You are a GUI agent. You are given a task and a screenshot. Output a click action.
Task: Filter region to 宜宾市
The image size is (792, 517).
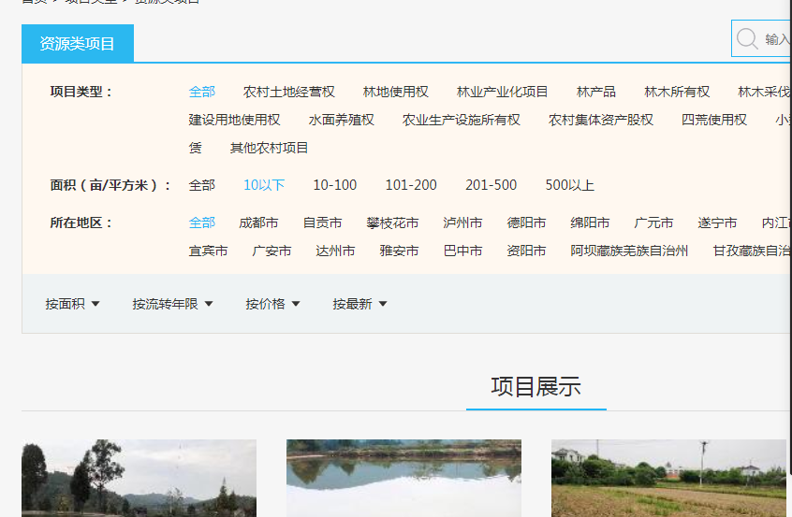pyautogui.click(x=208, y=251)
